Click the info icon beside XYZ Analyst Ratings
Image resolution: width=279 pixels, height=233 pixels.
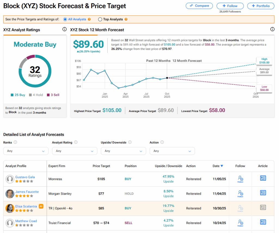[64, 29]
